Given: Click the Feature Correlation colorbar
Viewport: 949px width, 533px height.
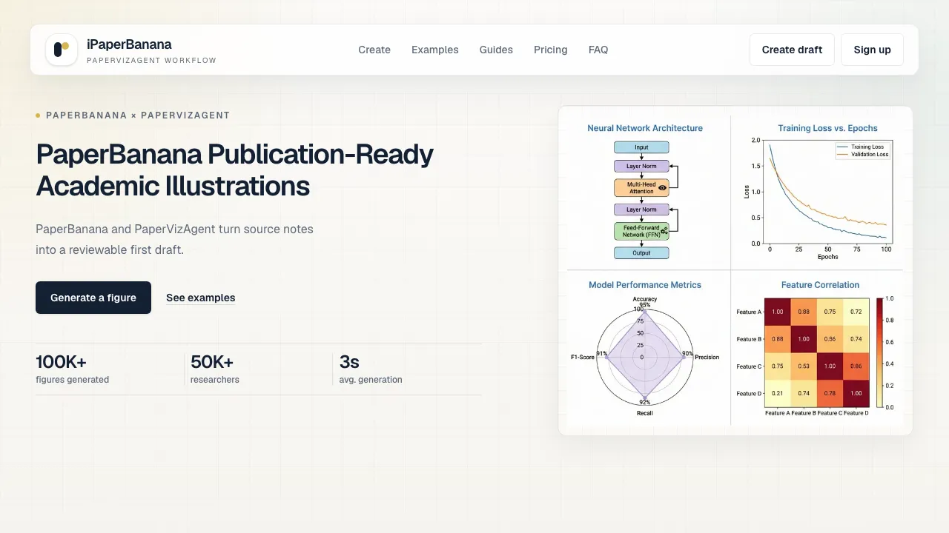Looking at the screenshot, I should coord(879,353).
